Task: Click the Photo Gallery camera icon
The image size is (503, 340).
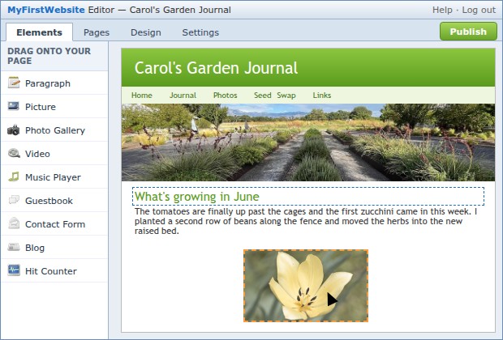Action: click(x=14, y=130)
